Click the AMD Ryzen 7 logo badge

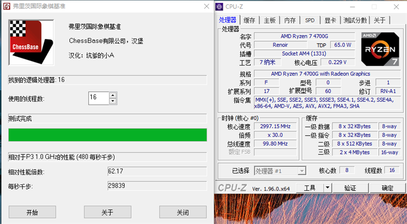(380, 49)
